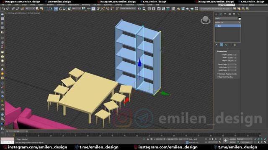Open the Selection Filter dropdown
Image resolution: width=268 pixels, height=150 pixels.
tap(30, 8)
